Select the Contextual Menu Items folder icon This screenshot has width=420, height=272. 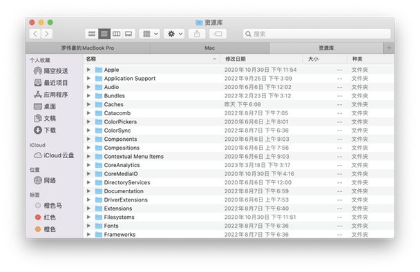[99, 156]
